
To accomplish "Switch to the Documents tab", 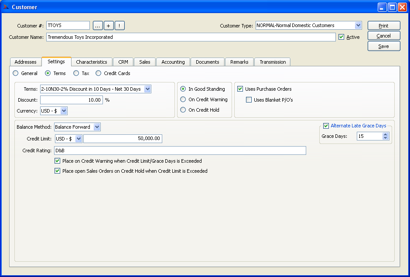I will [207, 62].
